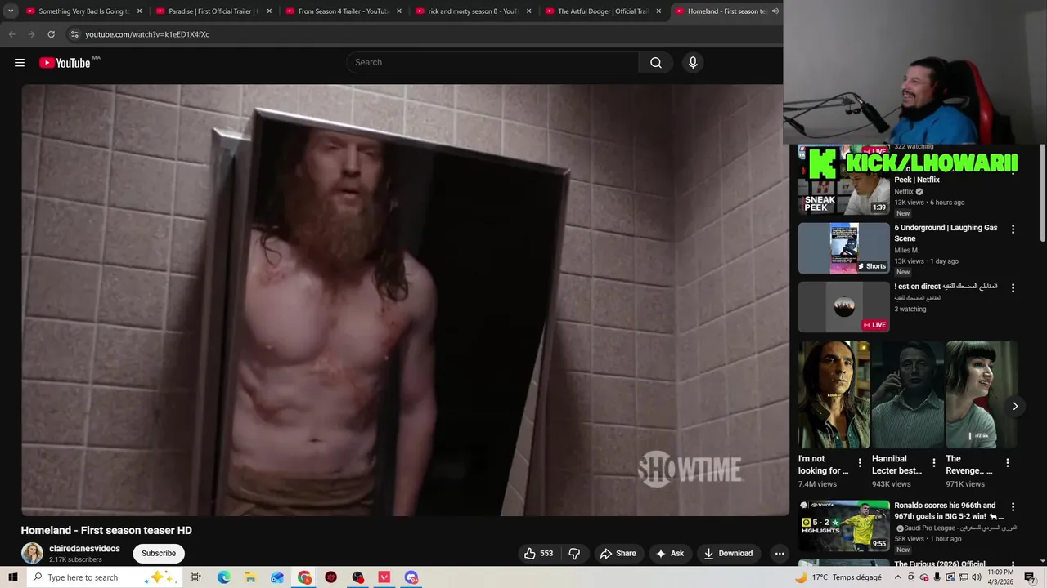This screenshot has height=588, width=1047.
Task: Open options for Hannibal Lecter best short
Action: click(x=933, y=463)
